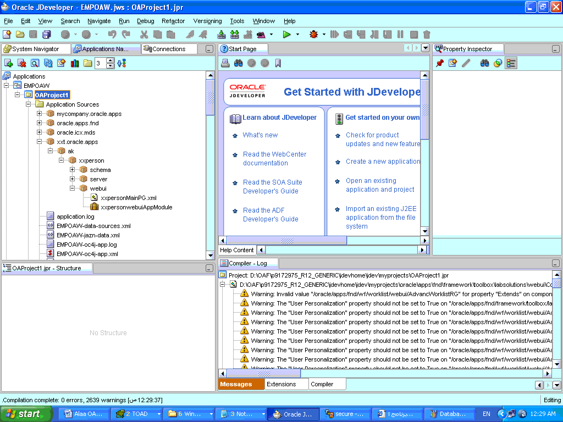Click the magnifier search icon in navigator toolbar
This screenshot has height=422, width=563.
pyautogui.click(x=35, y=64)
